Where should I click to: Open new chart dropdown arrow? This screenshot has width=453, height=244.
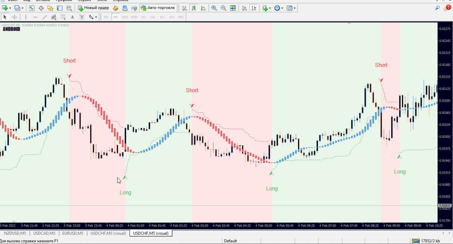10,8
